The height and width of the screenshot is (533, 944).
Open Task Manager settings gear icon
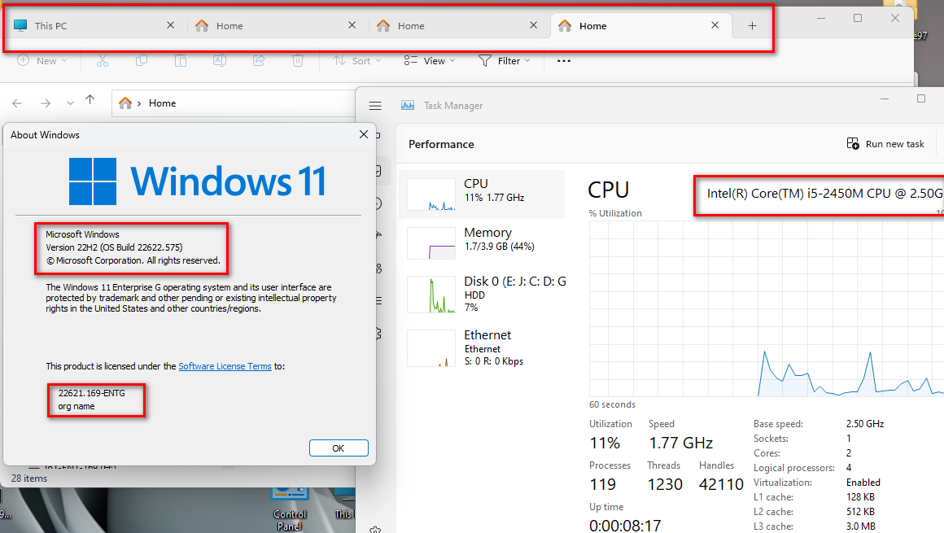375,530
